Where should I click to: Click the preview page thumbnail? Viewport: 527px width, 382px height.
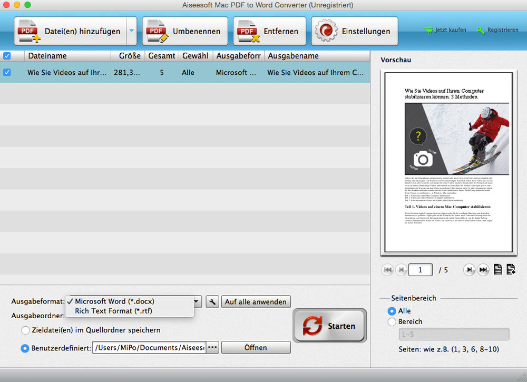[x=448, y=162]
